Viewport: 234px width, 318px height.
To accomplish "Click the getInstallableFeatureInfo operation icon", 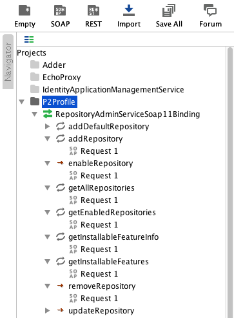I will tap(61, 237).
